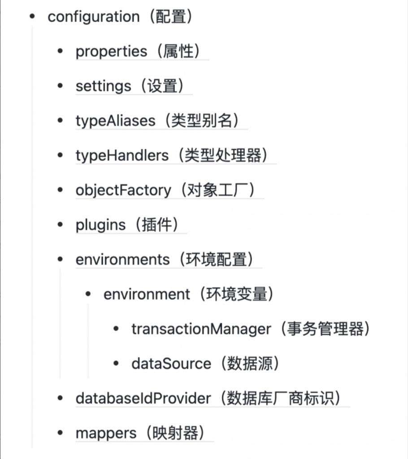Open the mappers（映射器） link
Image resolution: width=408 pixels, height=459 pixels.
click(x=144, y=433)
